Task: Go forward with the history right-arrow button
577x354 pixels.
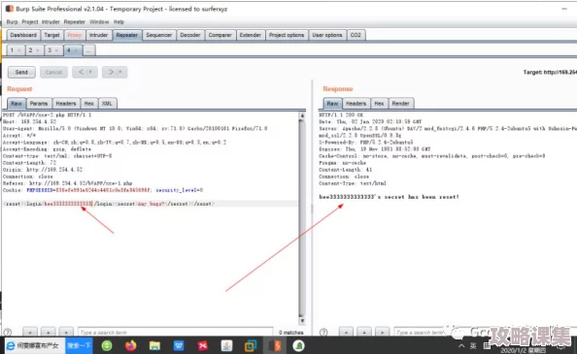Action: pos(111,72)
